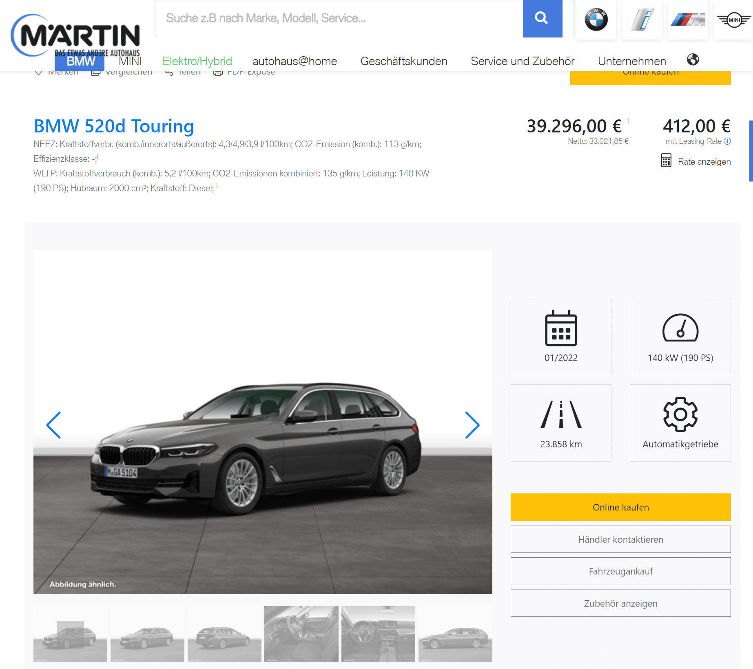Select the interior seats thumbnail

pos(301,634)
